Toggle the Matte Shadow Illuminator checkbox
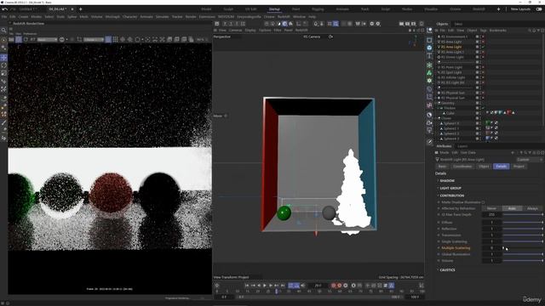Screen dimensions: 545x306 (x=483, y=202)
